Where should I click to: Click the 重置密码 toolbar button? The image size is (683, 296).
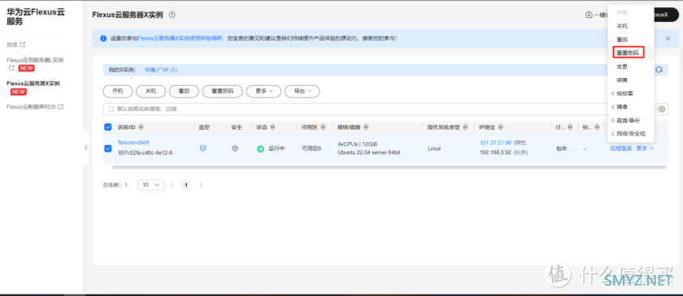point(222,92)
